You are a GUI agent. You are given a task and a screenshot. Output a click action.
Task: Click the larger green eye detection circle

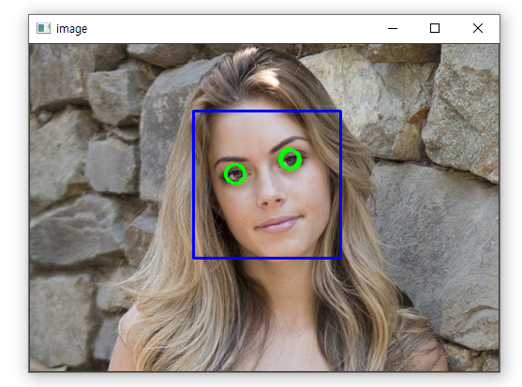tap(291, 159)
